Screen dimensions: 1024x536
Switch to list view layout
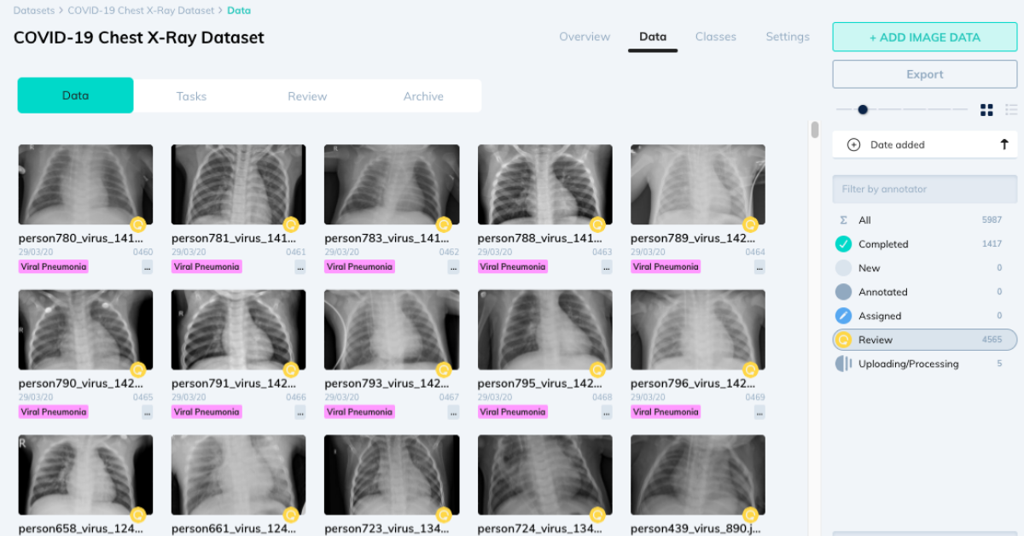point(1011,109)
